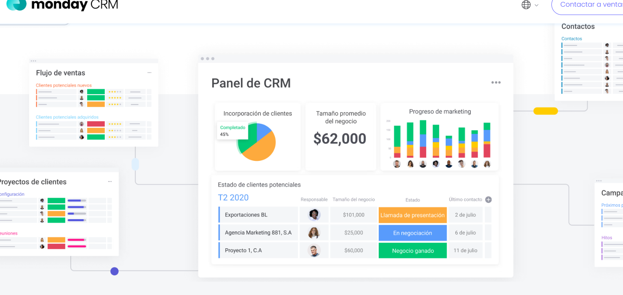Click the Agencia Marketing 881 responsible avatar

point(314,233)
